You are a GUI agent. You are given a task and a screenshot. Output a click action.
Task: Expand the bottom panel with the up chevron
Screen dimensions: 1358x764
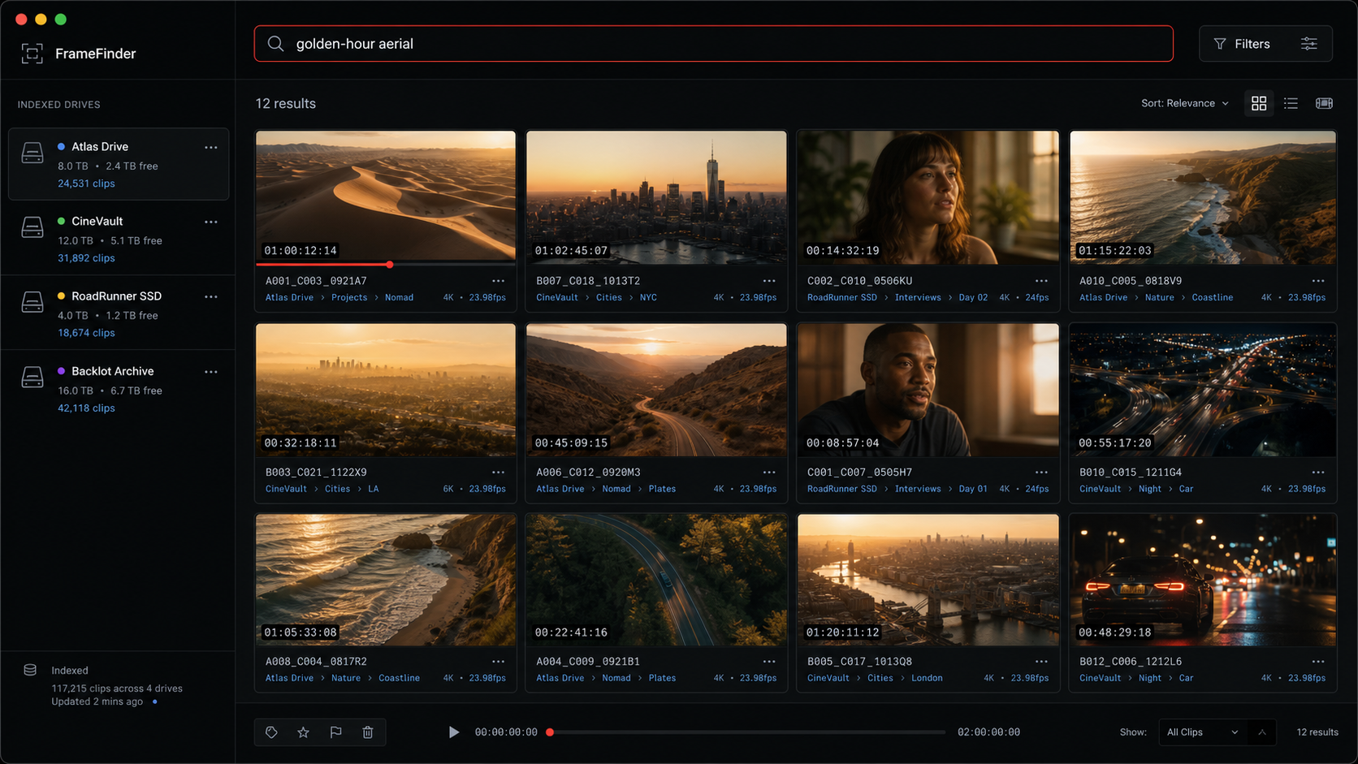(1261, 732)
